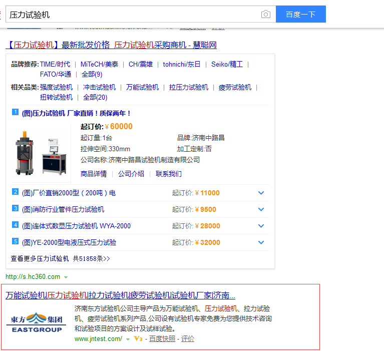
Task: Expand listing 3 消防行业管件 chevron
Action: pyautogui.click(x=261, y=209)
